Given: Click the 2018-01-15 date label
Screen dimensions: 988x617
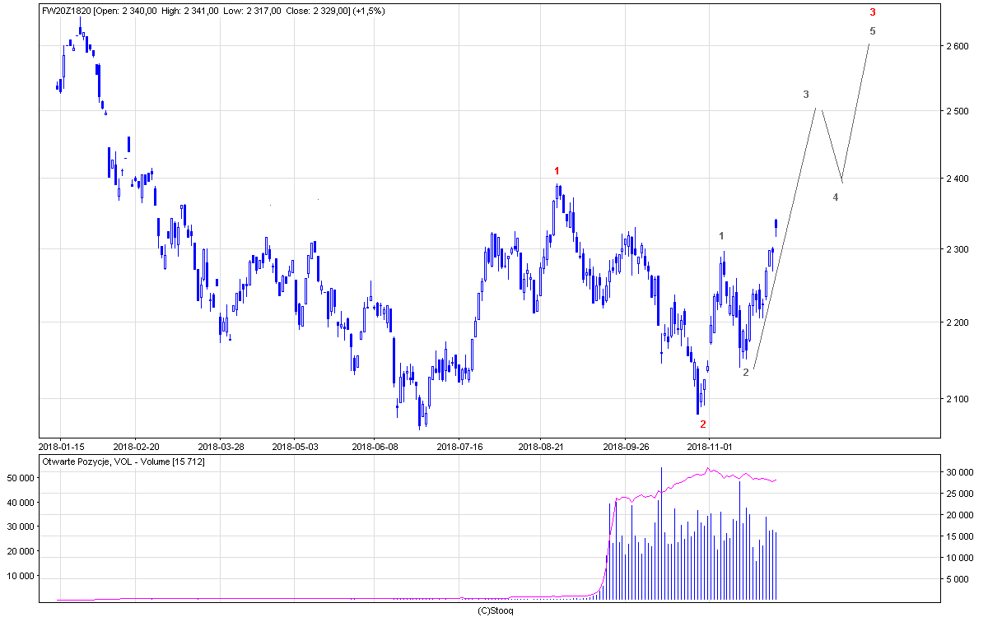Looking at the screenshot, I should click(x=60, y=445).
